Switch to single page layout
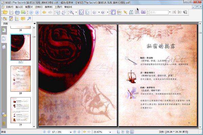The height and width of the screenshot is (135, 203). [x=118, y=132]
